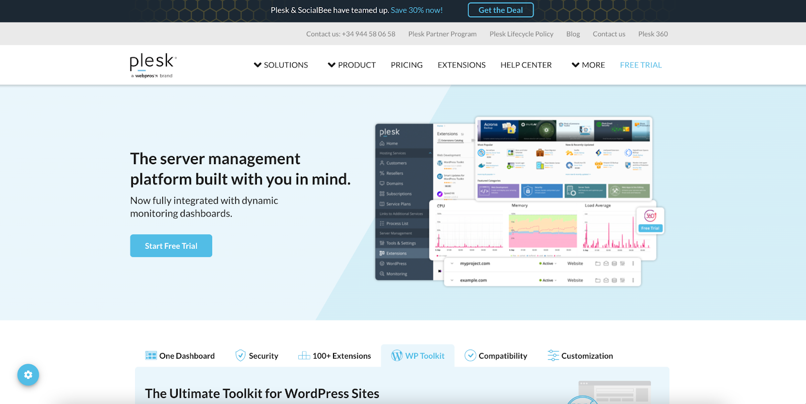Open the Plesk 360 link in top bar
This screenshot has height=404, width=806.
(653, 34)
